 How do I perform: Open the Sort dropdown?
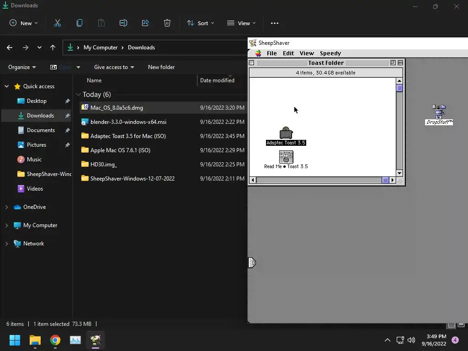[201, 23]
